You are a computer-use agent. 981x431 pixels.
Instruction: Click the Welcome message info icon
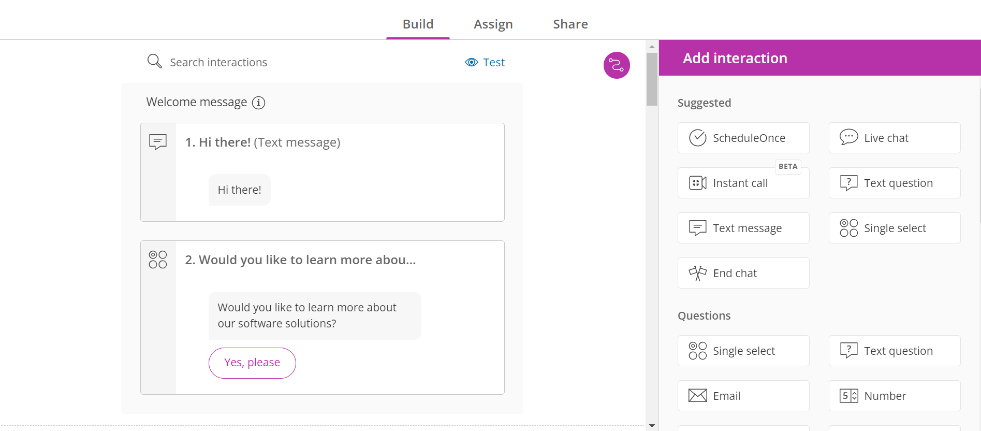[258, 103]
